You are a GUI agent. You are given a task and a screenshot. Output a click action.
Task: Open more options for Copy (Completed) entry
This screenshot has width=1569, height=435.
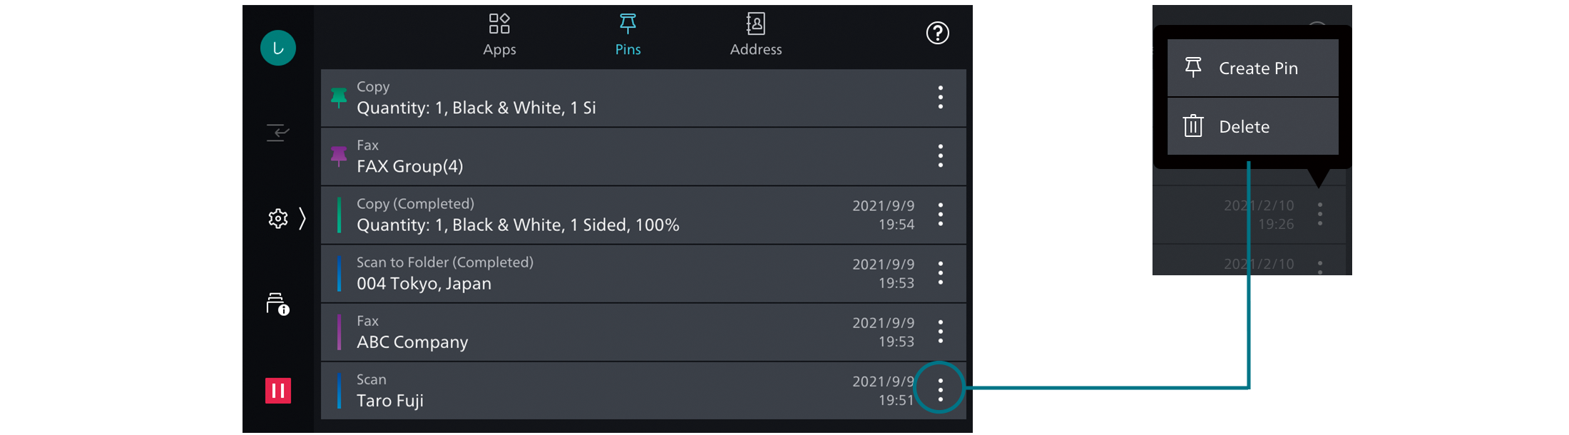(941, 215)
